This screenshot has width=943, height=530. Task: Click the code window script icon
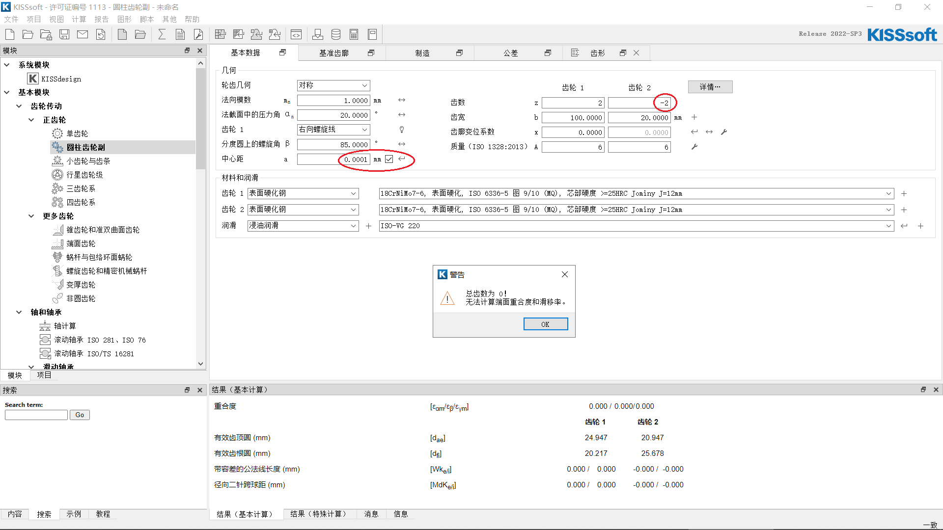pos(296,34)
